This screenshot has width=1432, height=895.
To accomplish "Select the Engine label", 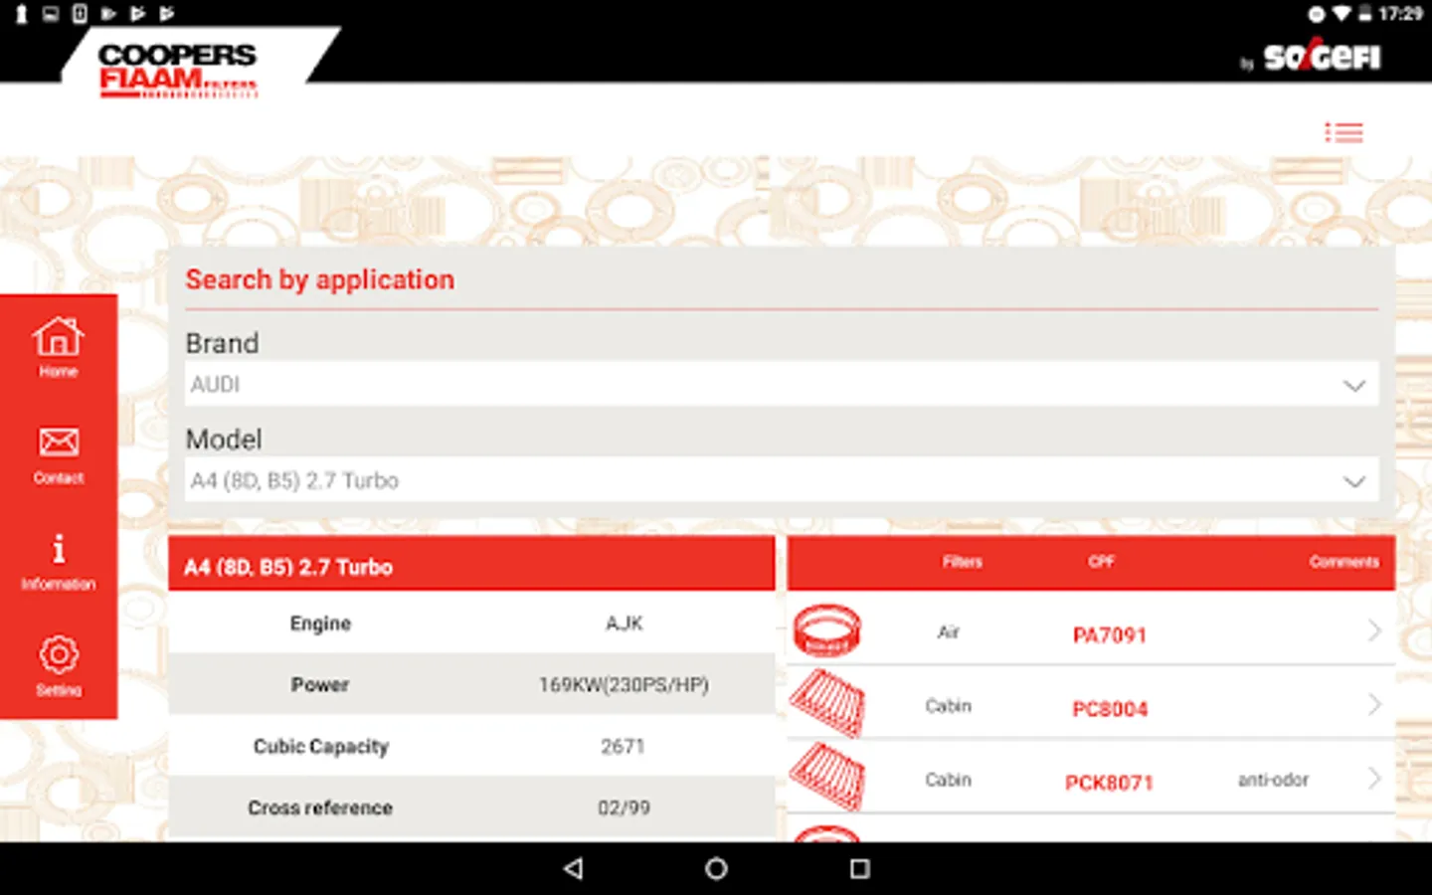I will tap(320, 624).
